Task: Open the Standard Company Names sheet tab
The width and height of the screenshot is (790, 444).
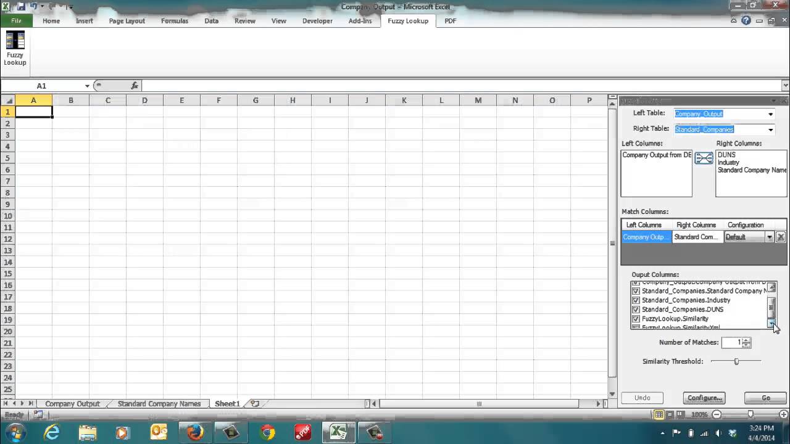Action: click(159, 404)
